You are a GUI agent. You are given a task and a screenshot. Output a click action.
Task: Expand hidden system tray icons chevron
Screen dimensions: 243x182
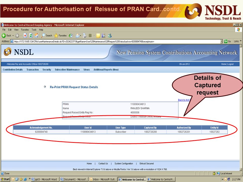222,179
